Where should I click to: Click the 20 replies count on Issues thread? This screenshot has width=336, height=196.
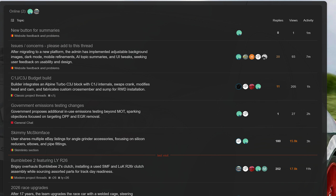pyautogui.click(x=278, y=57)
